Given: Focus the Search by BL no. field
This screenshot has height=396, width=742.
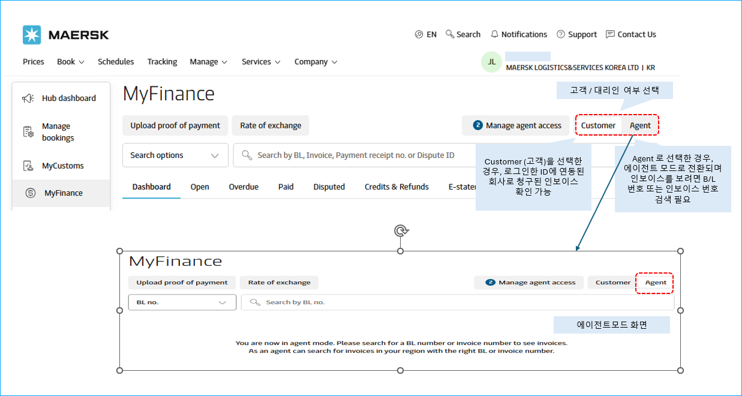Looking at the screenshot, I should coord(457,302).
